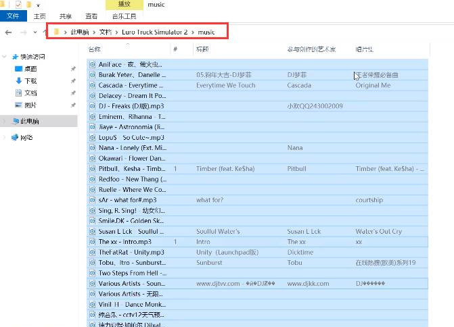Click title cell Everytime We Touch
Screen dimensions: 454x327
point(226,85)
